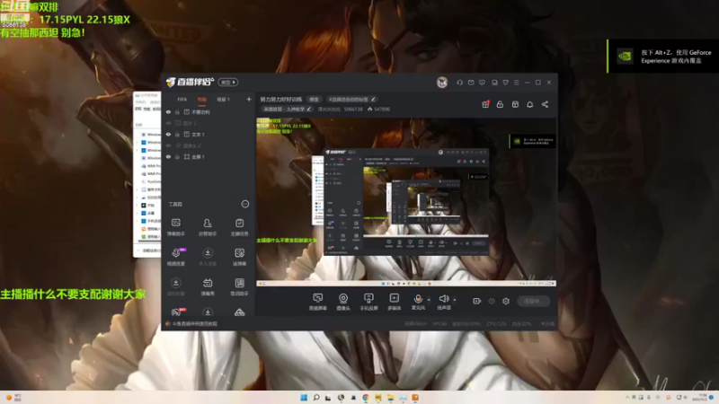Open the 斗鱼直播伴侣 tutorial link at the bottom
719x404 pixels.
(194, 324)
